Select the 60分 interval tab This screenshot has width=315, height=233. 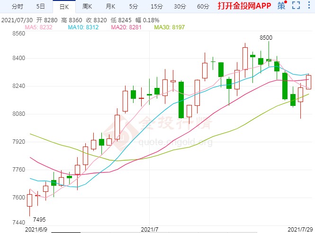click(x=203, y=7)
